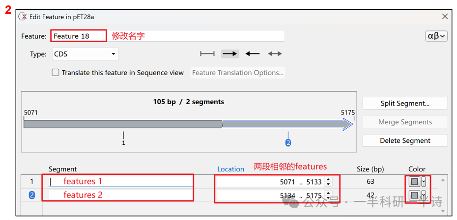Select segment 1 in the feature map
The width and height of the screenshot is (457, 220).
(x=123, y=124)
